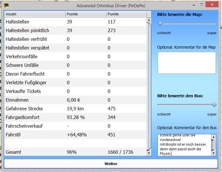Click the yellow app icon in title bar
The image size is (222, 172).
click(6, 5)
